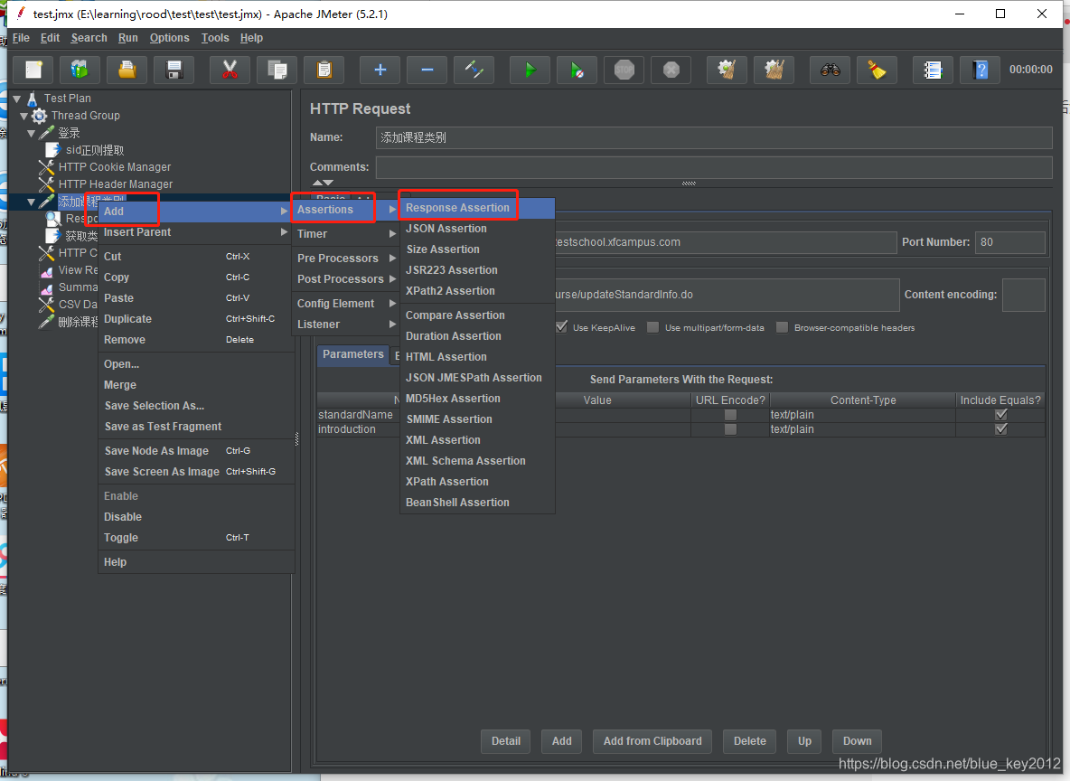1070x781 pixels.
Task: Click the Clear results broom icon
Action: click(x=727, y=70)
